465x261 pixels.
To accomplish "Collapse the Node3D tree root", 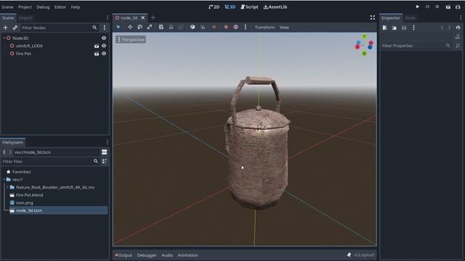I will pos(4,38).
